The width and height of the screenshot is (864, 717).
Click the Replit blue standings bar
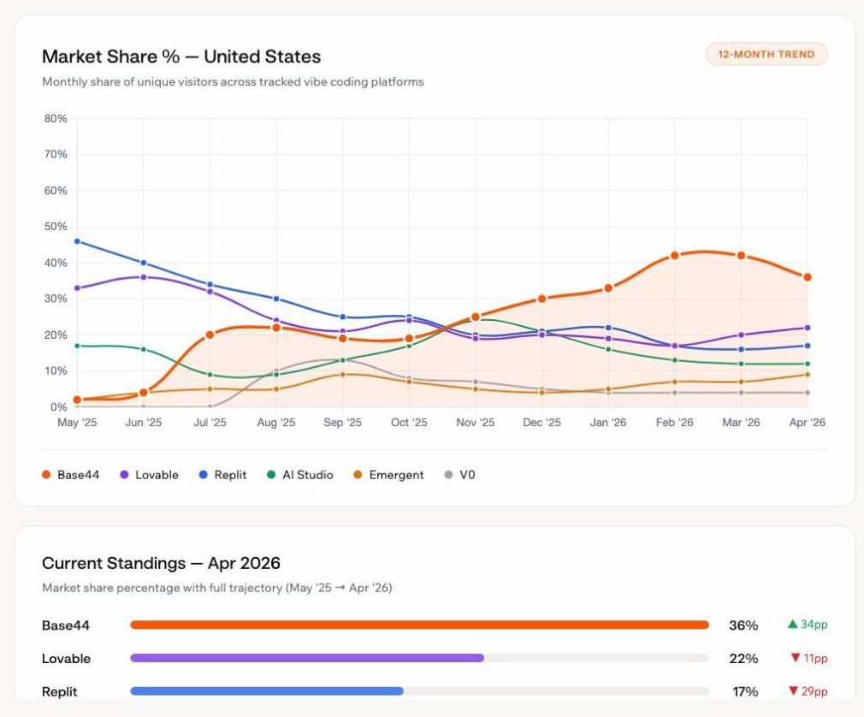(x=267, y=690)
